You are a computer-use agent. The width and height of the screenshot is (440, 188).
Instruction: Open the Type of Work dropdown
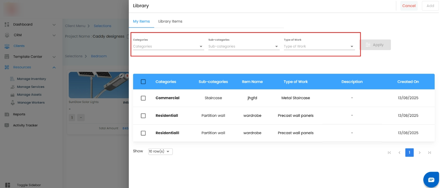[x=319, y=46]
